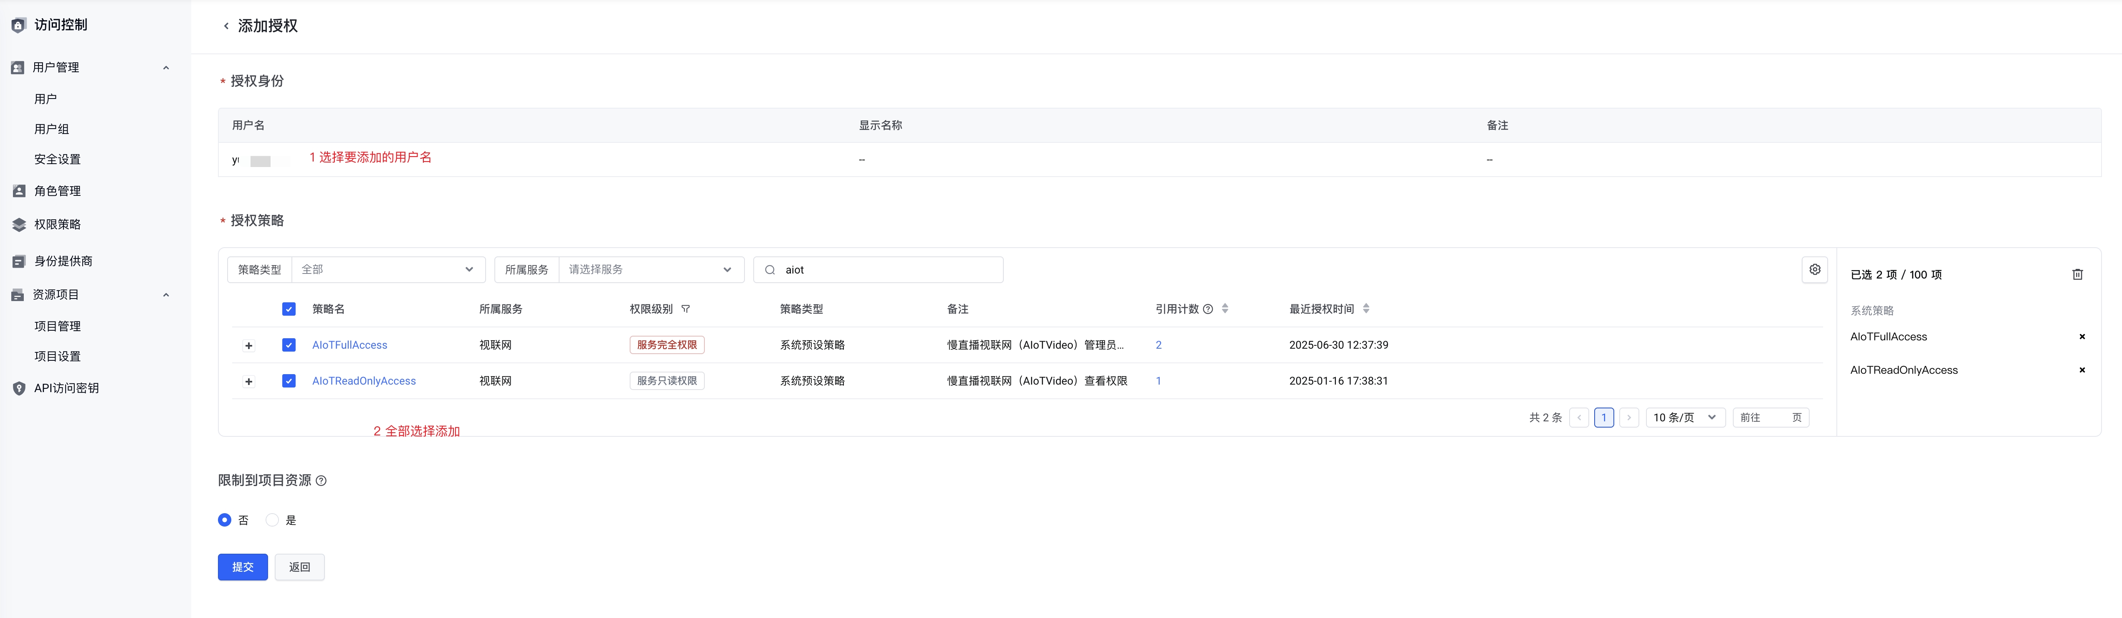Image resolution: width=2122 pixels, height=618 pixels.
Task: Open the 所属服务 service dropdown
Action: click(x=650, y=269)
